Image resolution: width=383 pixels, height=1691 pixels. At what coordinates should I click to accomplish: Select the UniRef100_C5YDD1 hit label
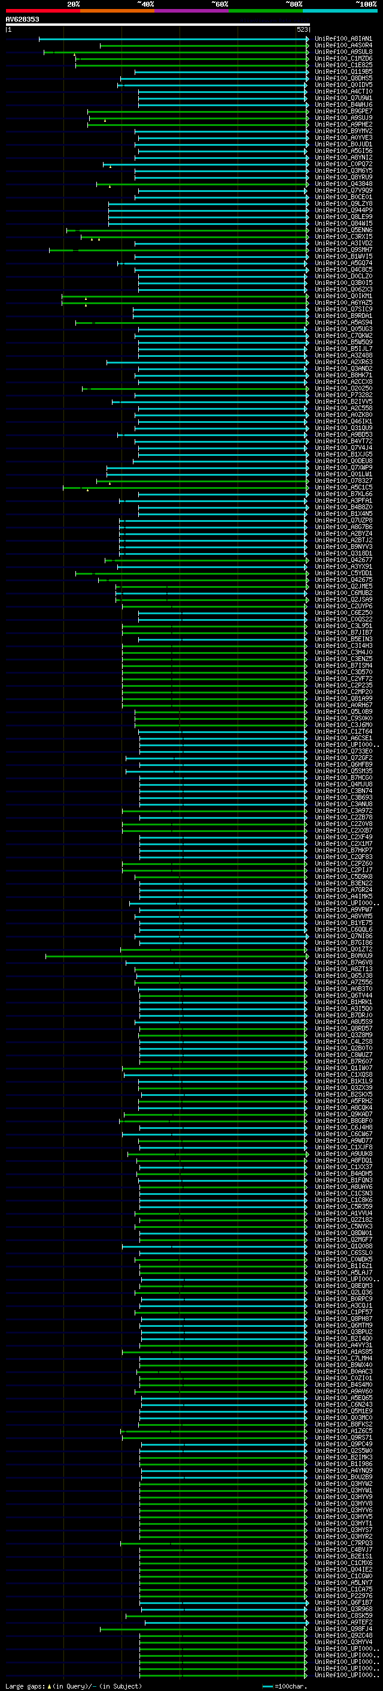point(344,573)
